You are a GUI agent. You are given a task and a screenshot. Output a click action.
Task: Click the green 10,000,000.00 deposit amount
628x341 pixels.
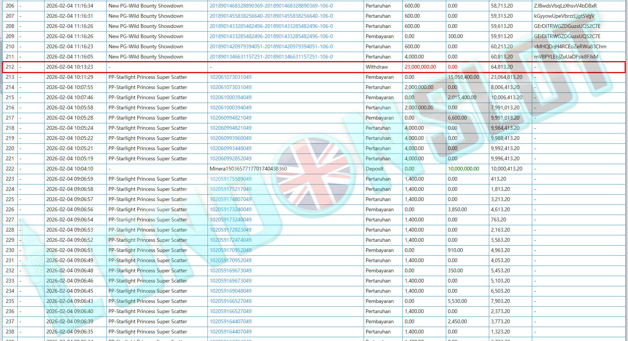(463, 169)
